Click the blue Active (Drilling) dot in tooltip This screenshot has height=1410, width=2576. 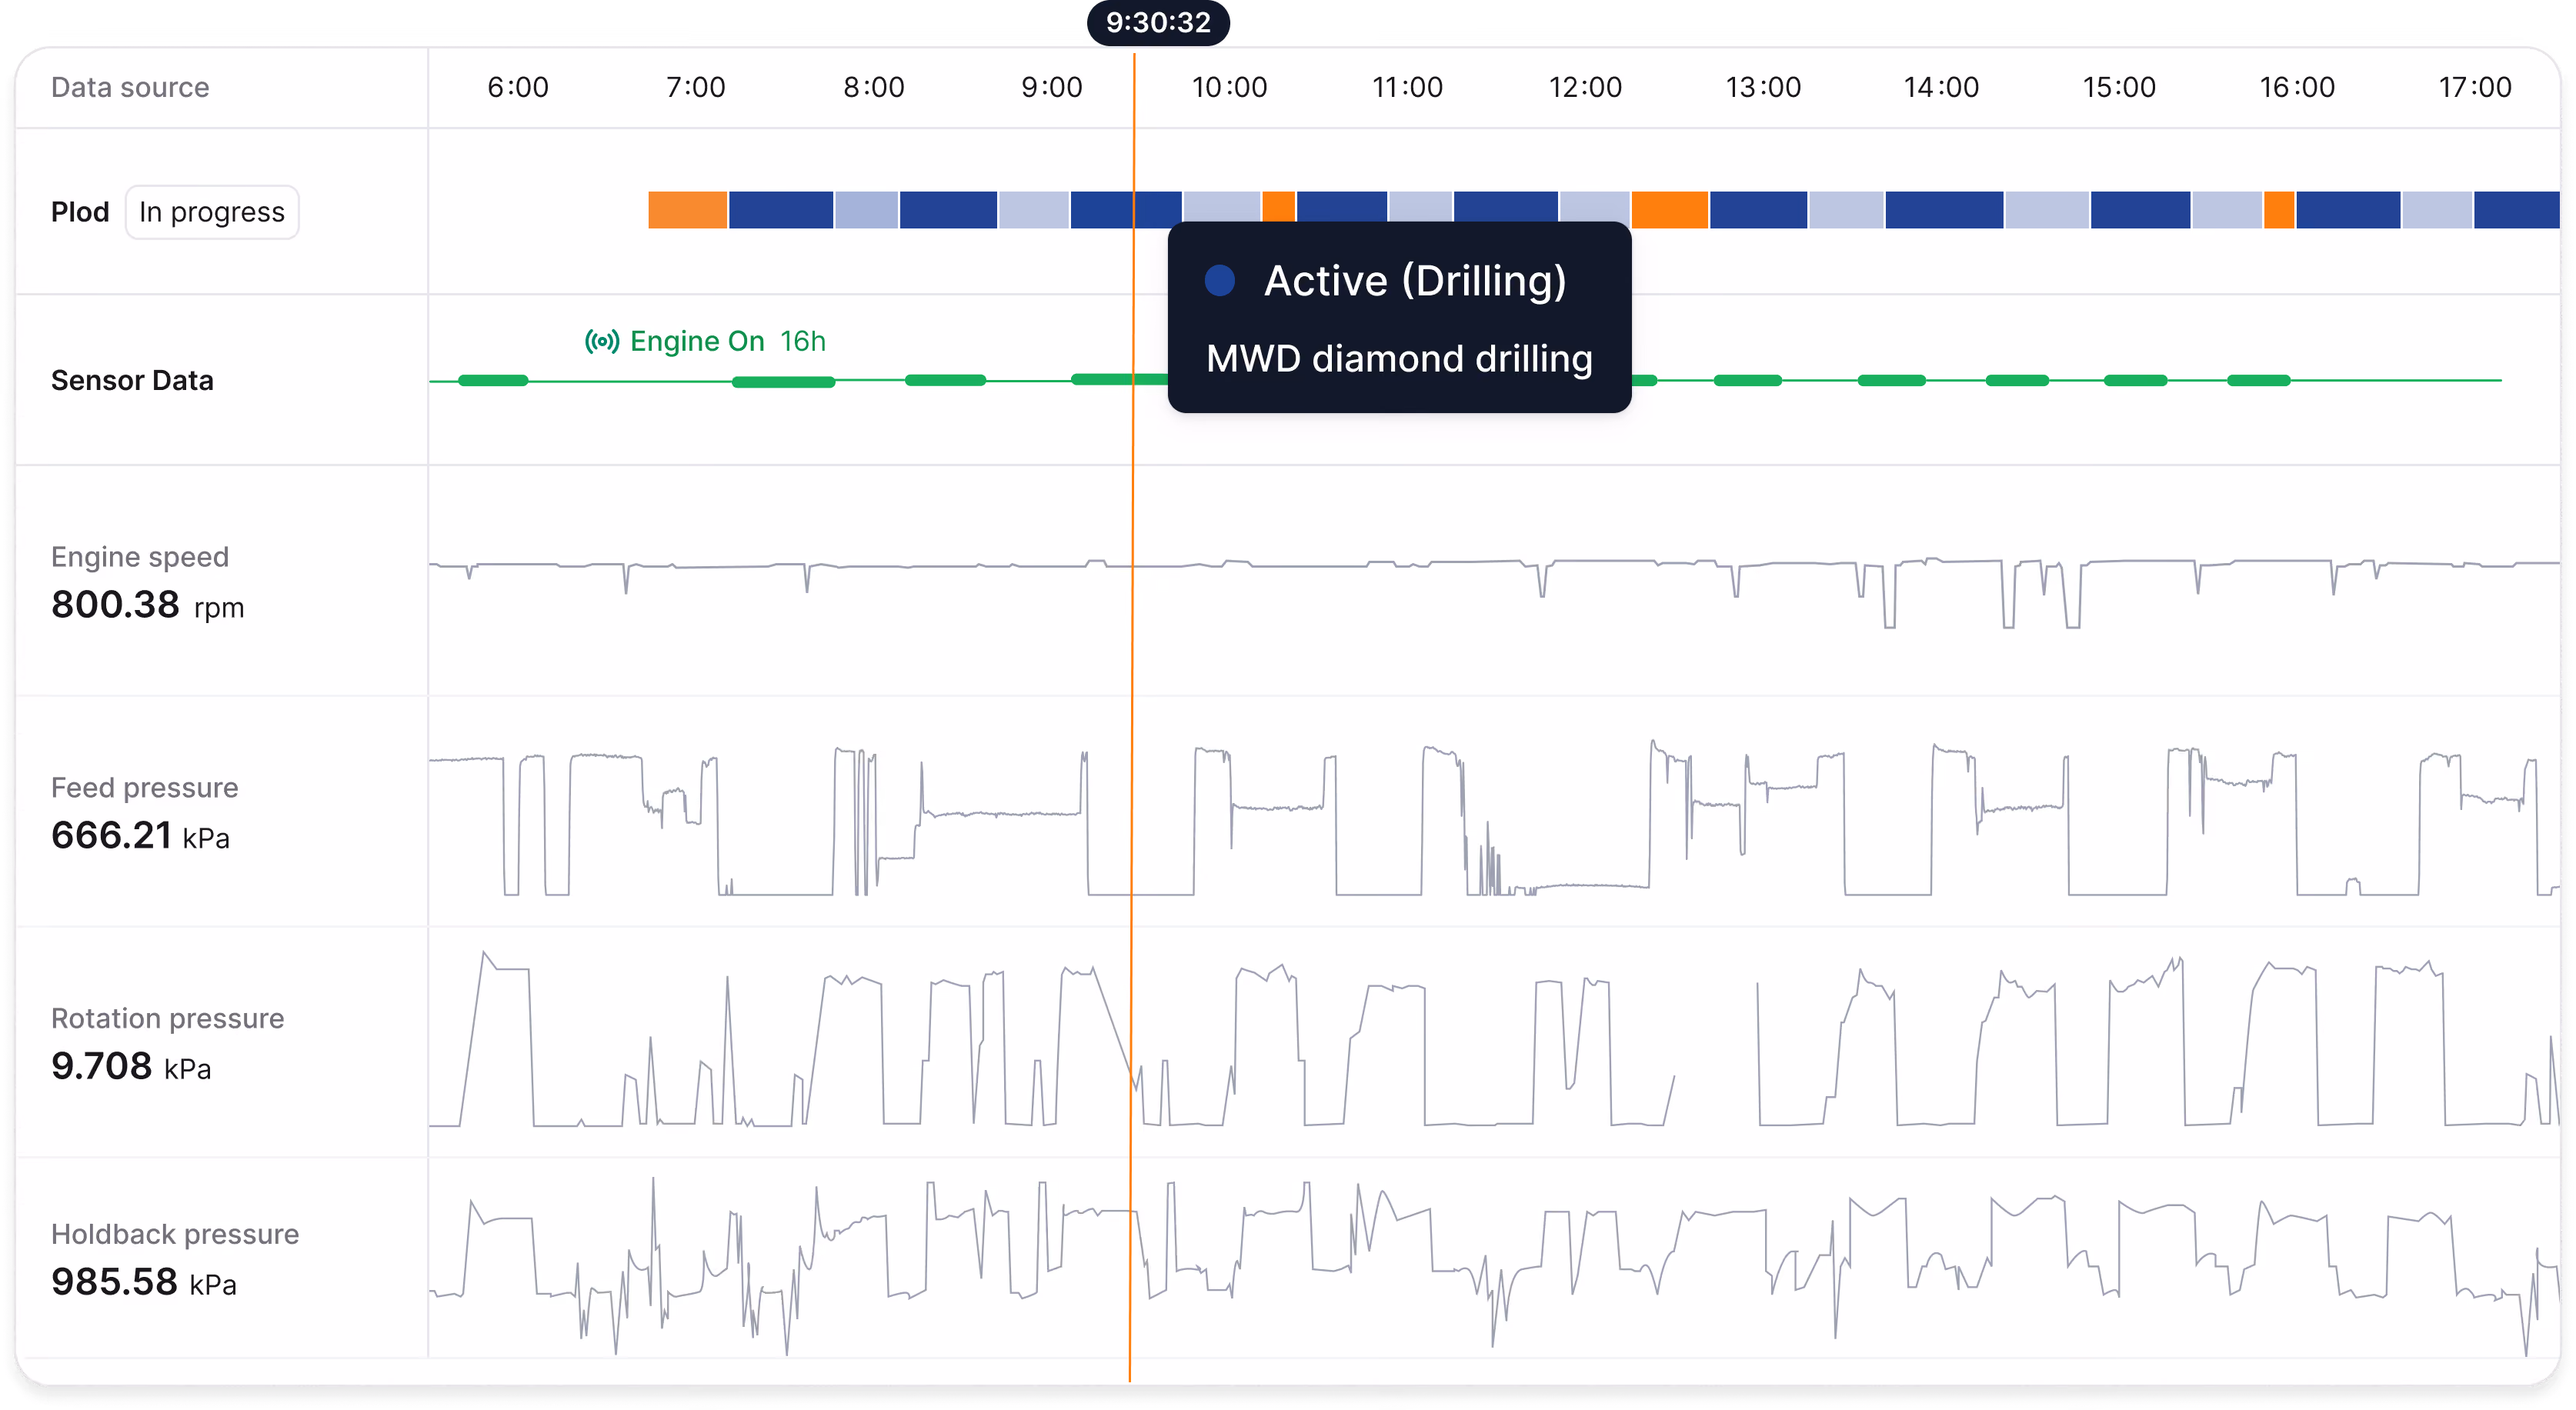1220,281
